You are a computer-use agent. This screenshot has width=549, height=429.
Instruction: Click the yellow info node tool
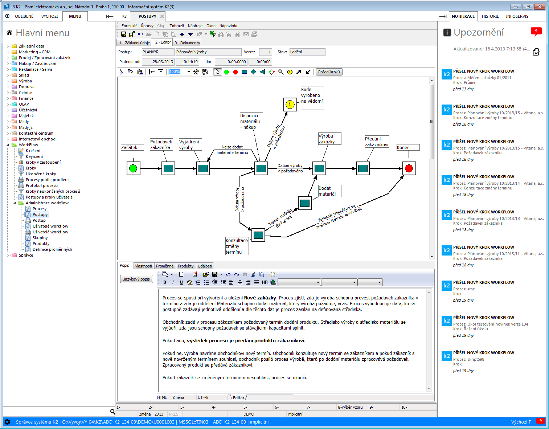click(290, 72)
